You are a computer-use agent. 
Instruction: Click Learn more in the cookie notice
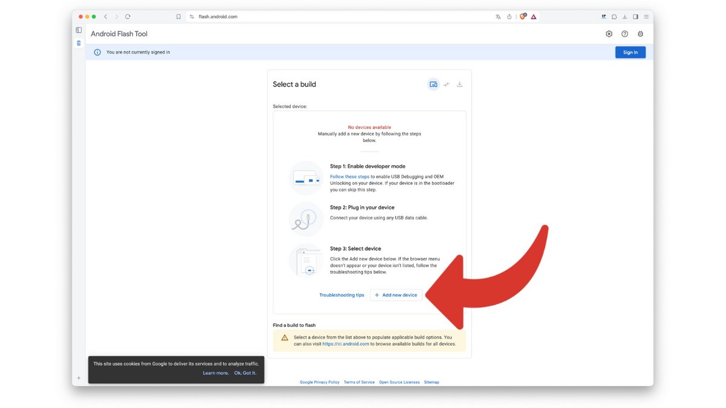pos(216,373)
